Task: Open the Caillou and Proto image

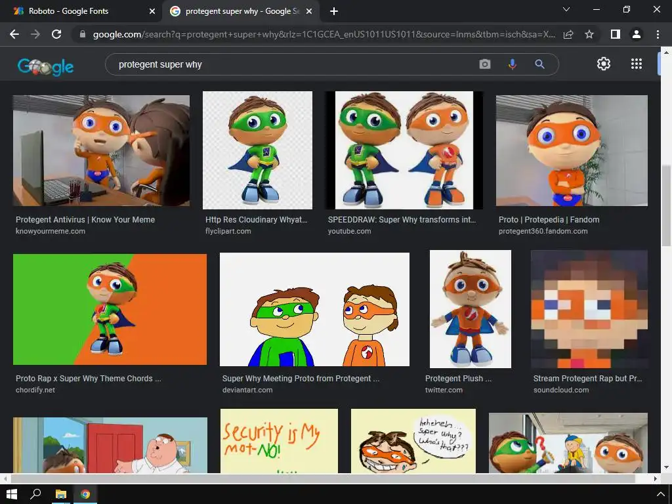Action: pos(568,443)
